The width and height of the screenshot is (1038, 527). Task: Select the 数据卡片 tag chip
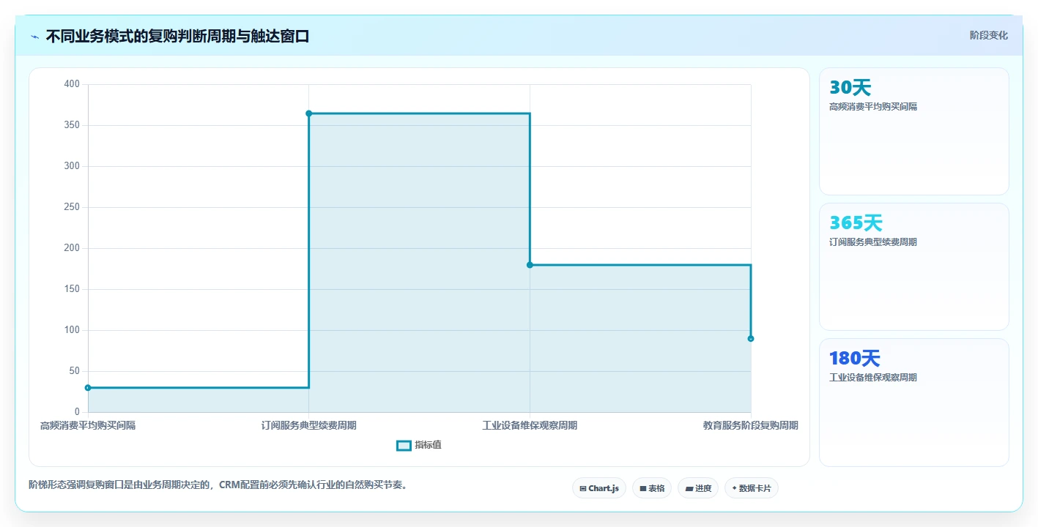click(x=752, y=488)
